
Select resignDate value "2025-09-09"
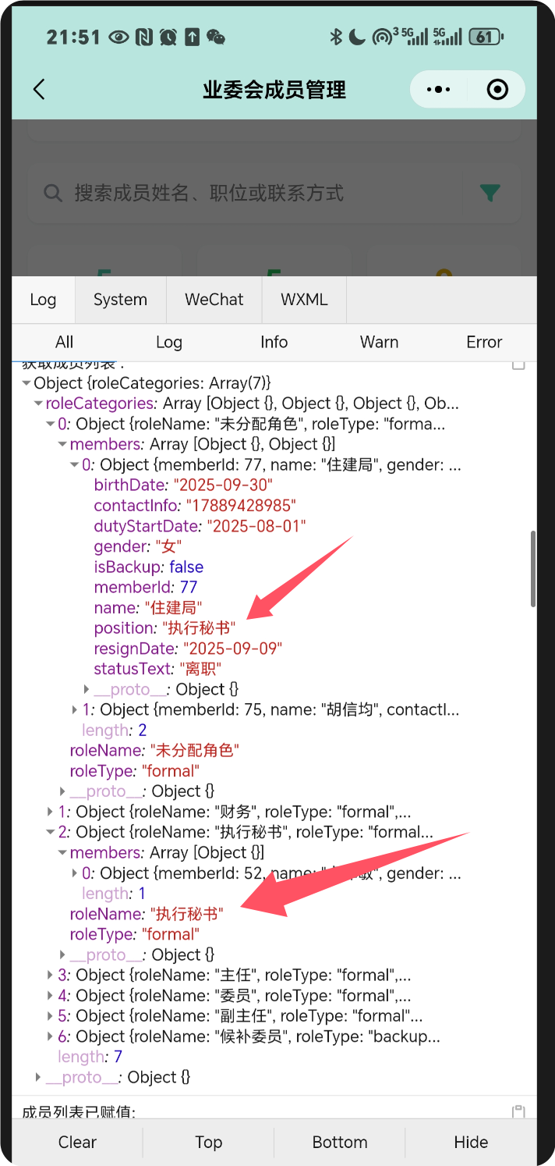pos(232,649)
